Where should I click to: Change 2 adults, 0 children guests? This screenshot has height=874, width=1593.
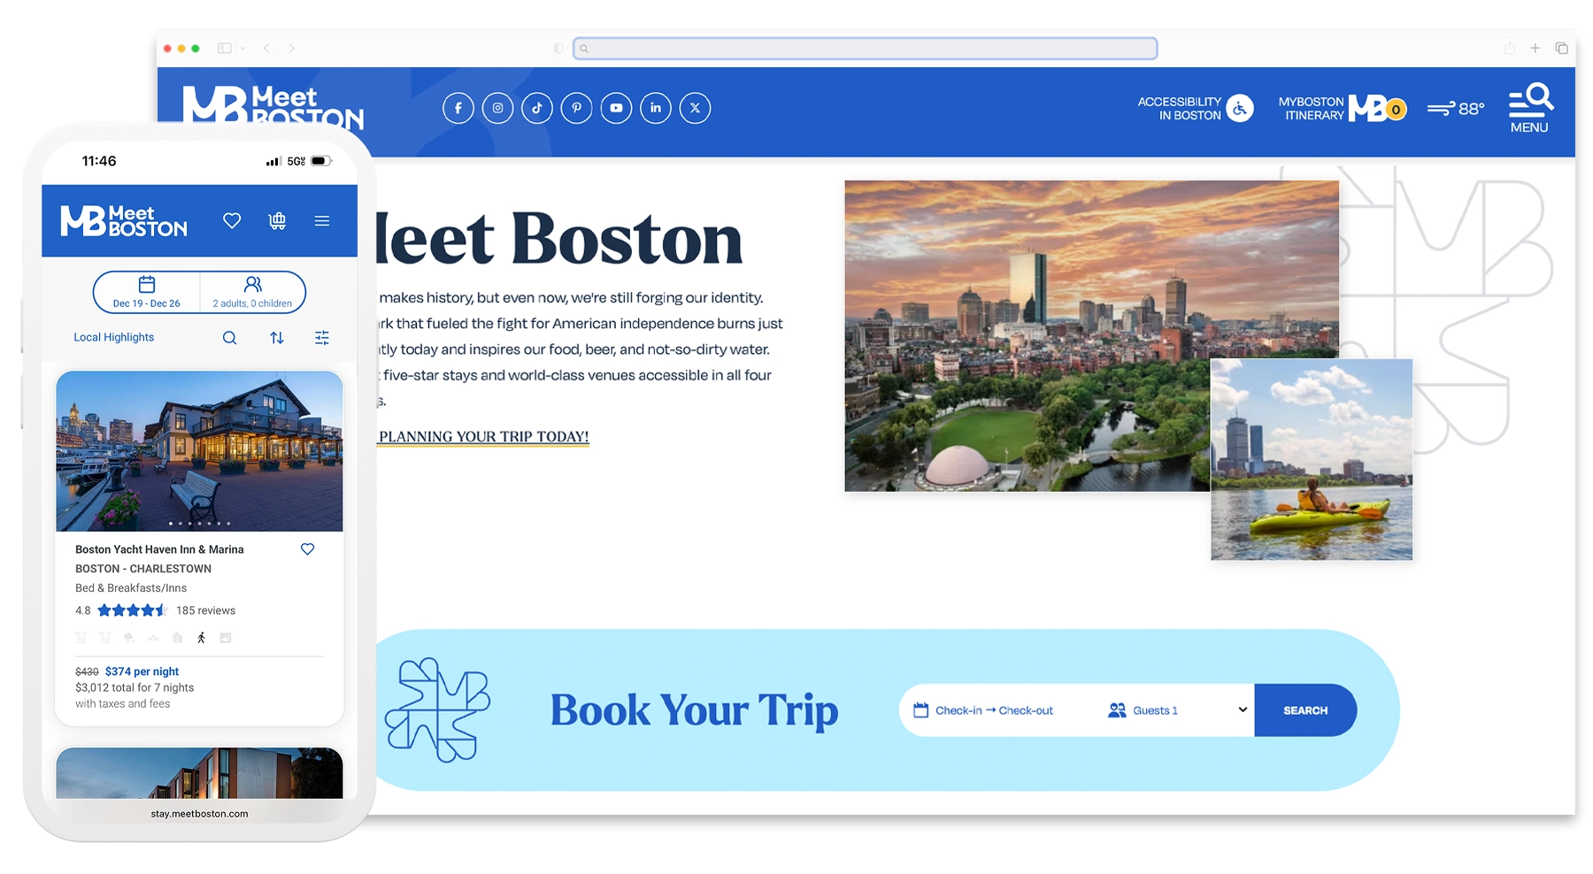click(x=252, y=292)
